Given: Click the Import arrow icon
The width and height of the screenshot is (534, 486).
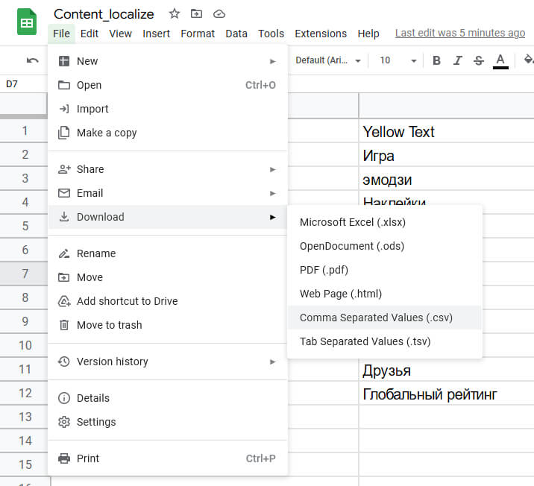Looking at the screenshot, I should point(64,109).
